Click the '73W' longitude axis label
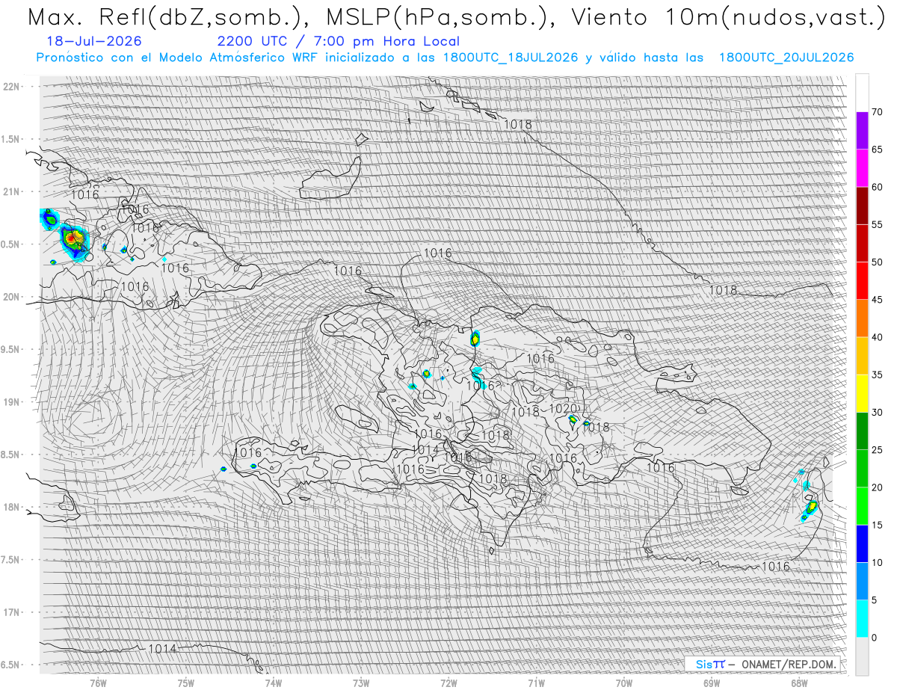The image size is (897, 693). [361, 683]
